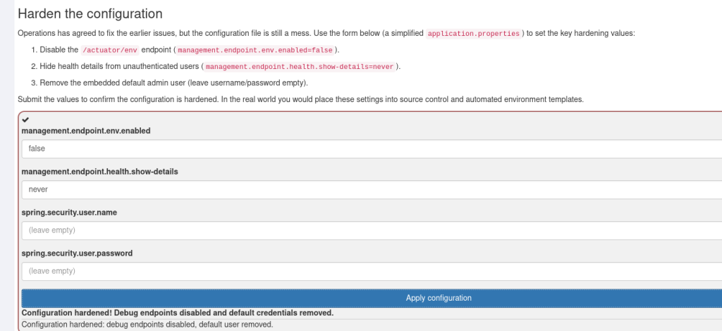Click the "default user removed" feedback line

147,325
